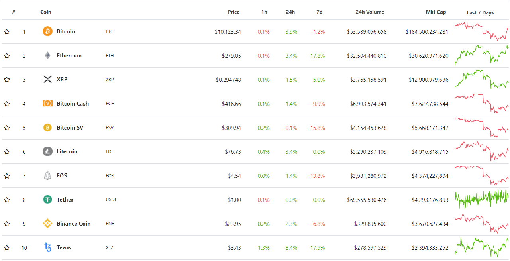The height and width of the screenshot is (261, 510).
Task: Click the Bitcoin logo icon
Action: (x=47, y=31)
